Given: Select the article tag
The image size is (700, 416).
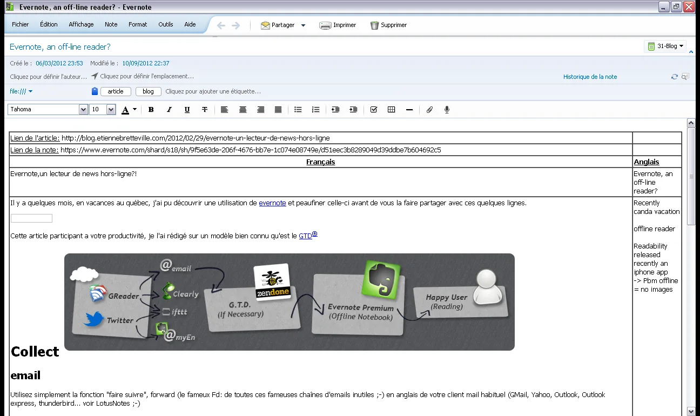Looking at the screenshot, I should click(x=116, y=91).
